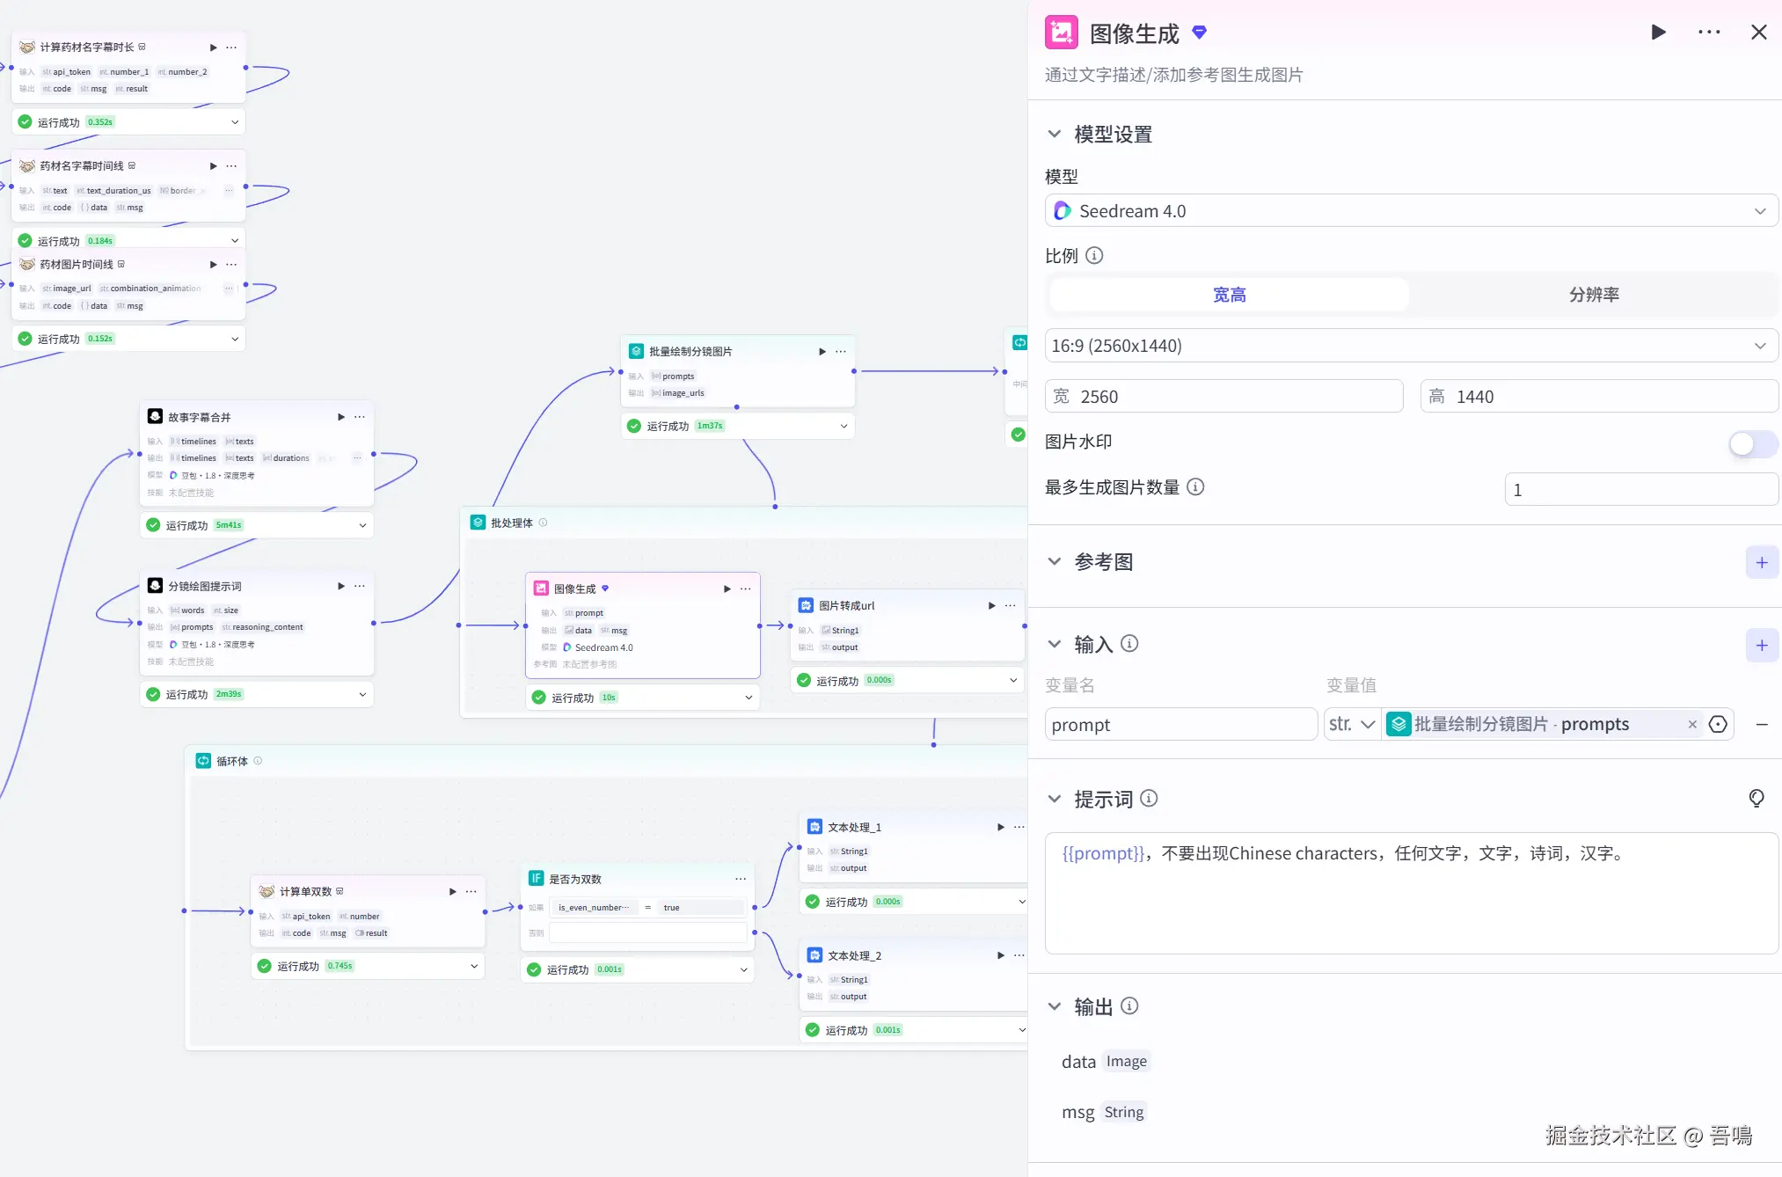This screenshot has height=1177, width=1782.
Task: Expand 分镜绘图提示词 run result 2m39s
Action: coord(362,695)
